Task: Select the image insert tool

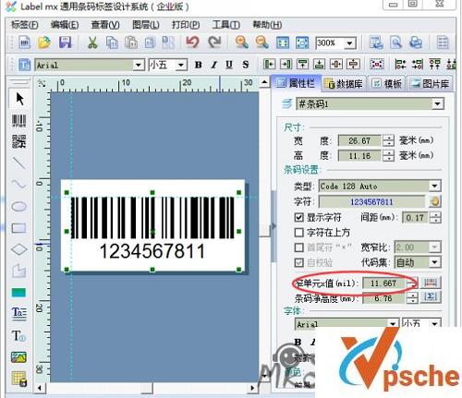Action: pyautogui.click(x=18, y=357)
